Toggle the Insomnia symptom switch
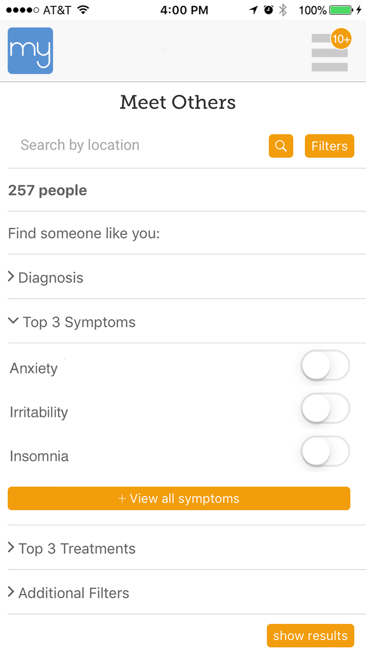The height and width of the screenshot is (651, 366). (325, 451)
